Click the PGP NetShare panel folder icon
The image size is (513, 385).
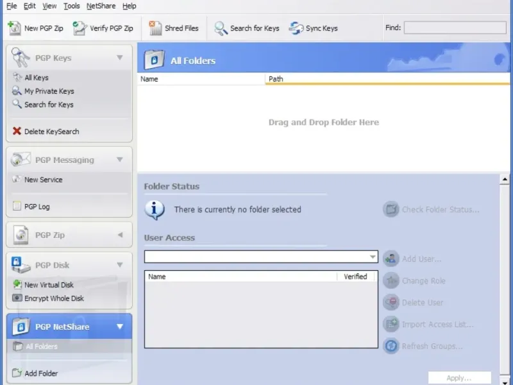click(x=21, y=327)
